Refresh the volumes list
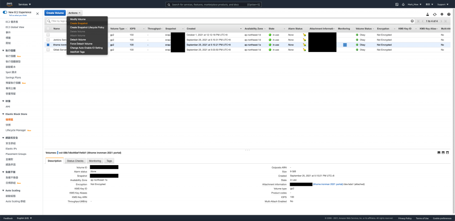The image size is (455, 221). click(435, 14)
